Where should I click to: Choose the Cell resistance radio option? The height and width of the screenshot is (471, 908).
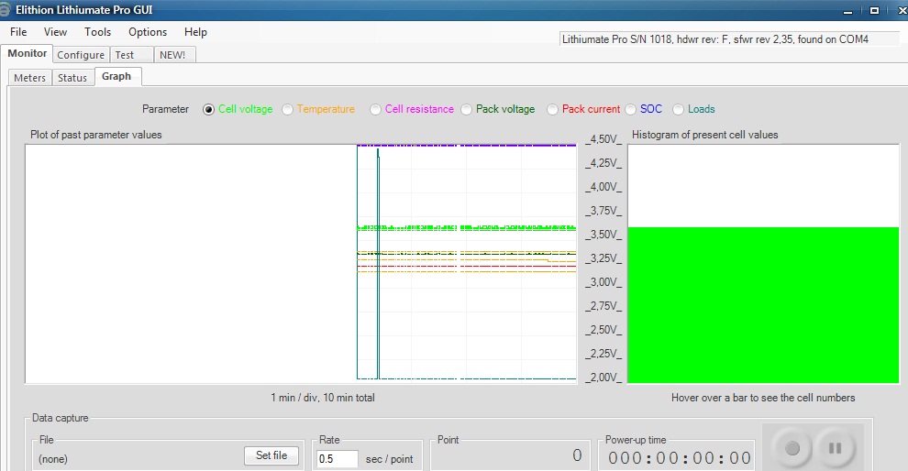(375, 109)
